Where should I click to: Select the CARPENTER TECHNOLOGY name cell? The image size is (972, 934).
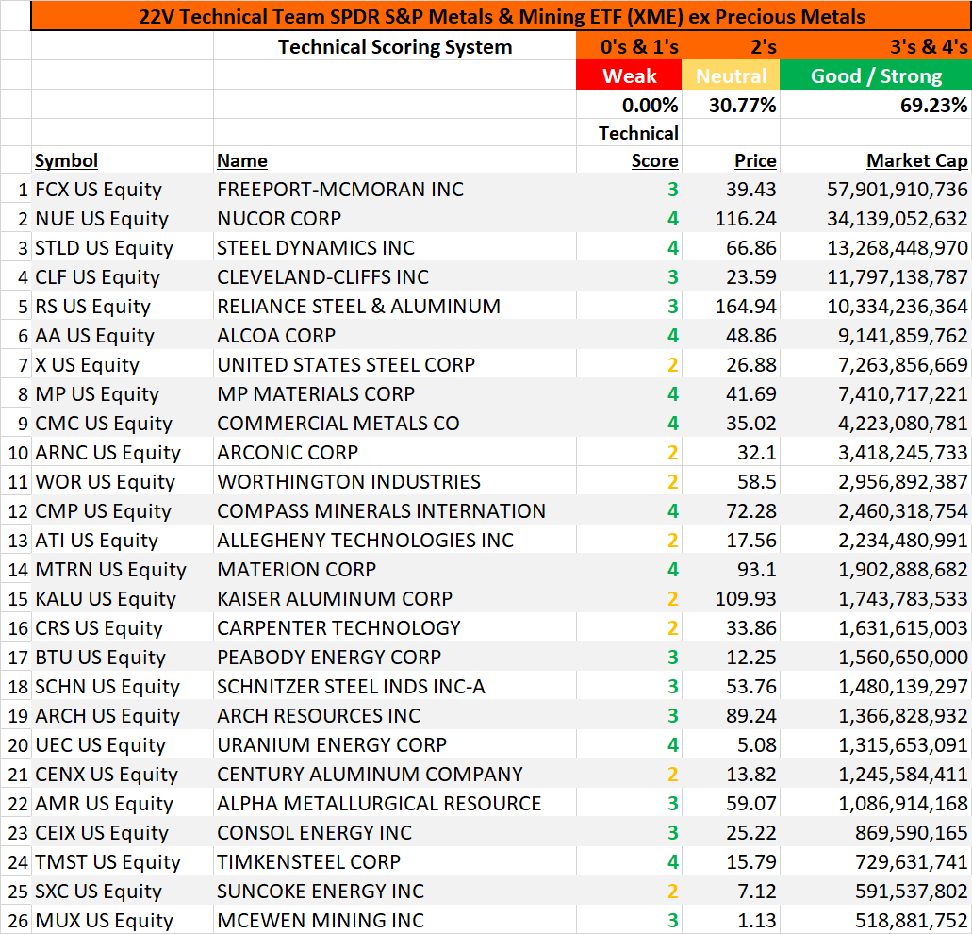(395, 627)
